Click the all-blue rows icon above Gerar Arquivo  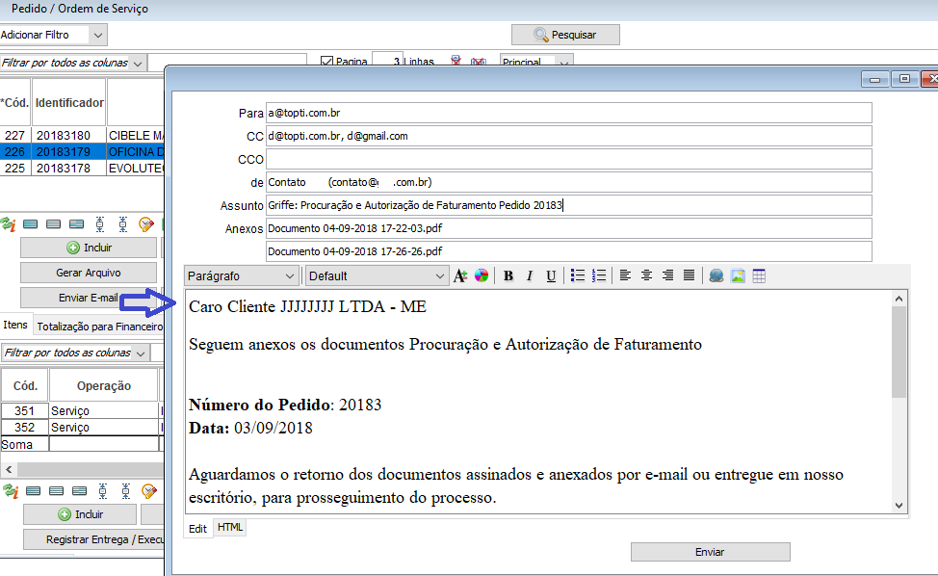pyautogui.click(x=31, y=224)
